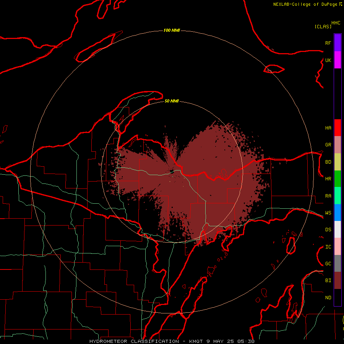This screenshot has height=344, width=344.
Task: Click the BD legend label
Action: 328,162
